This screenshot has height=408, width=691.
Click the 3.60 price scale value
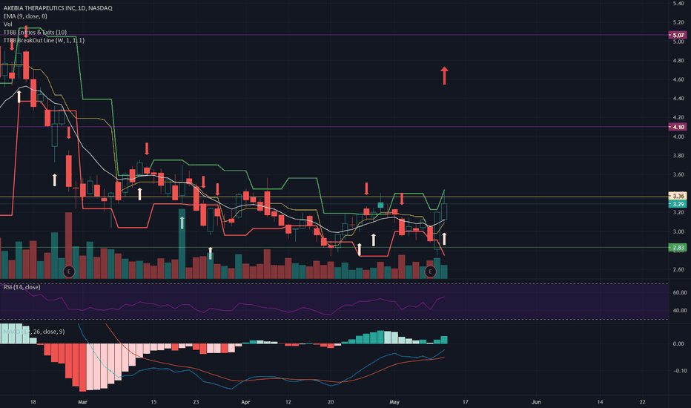(x=678, y=174)
